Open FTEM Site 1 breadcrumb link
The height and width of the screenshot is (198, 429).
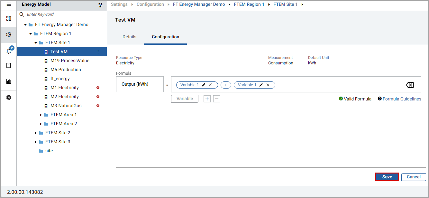pyautogui.click(x=286, y=5)
